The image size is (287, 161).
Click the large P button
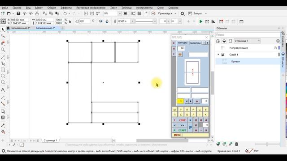click(x=190, y=127)
